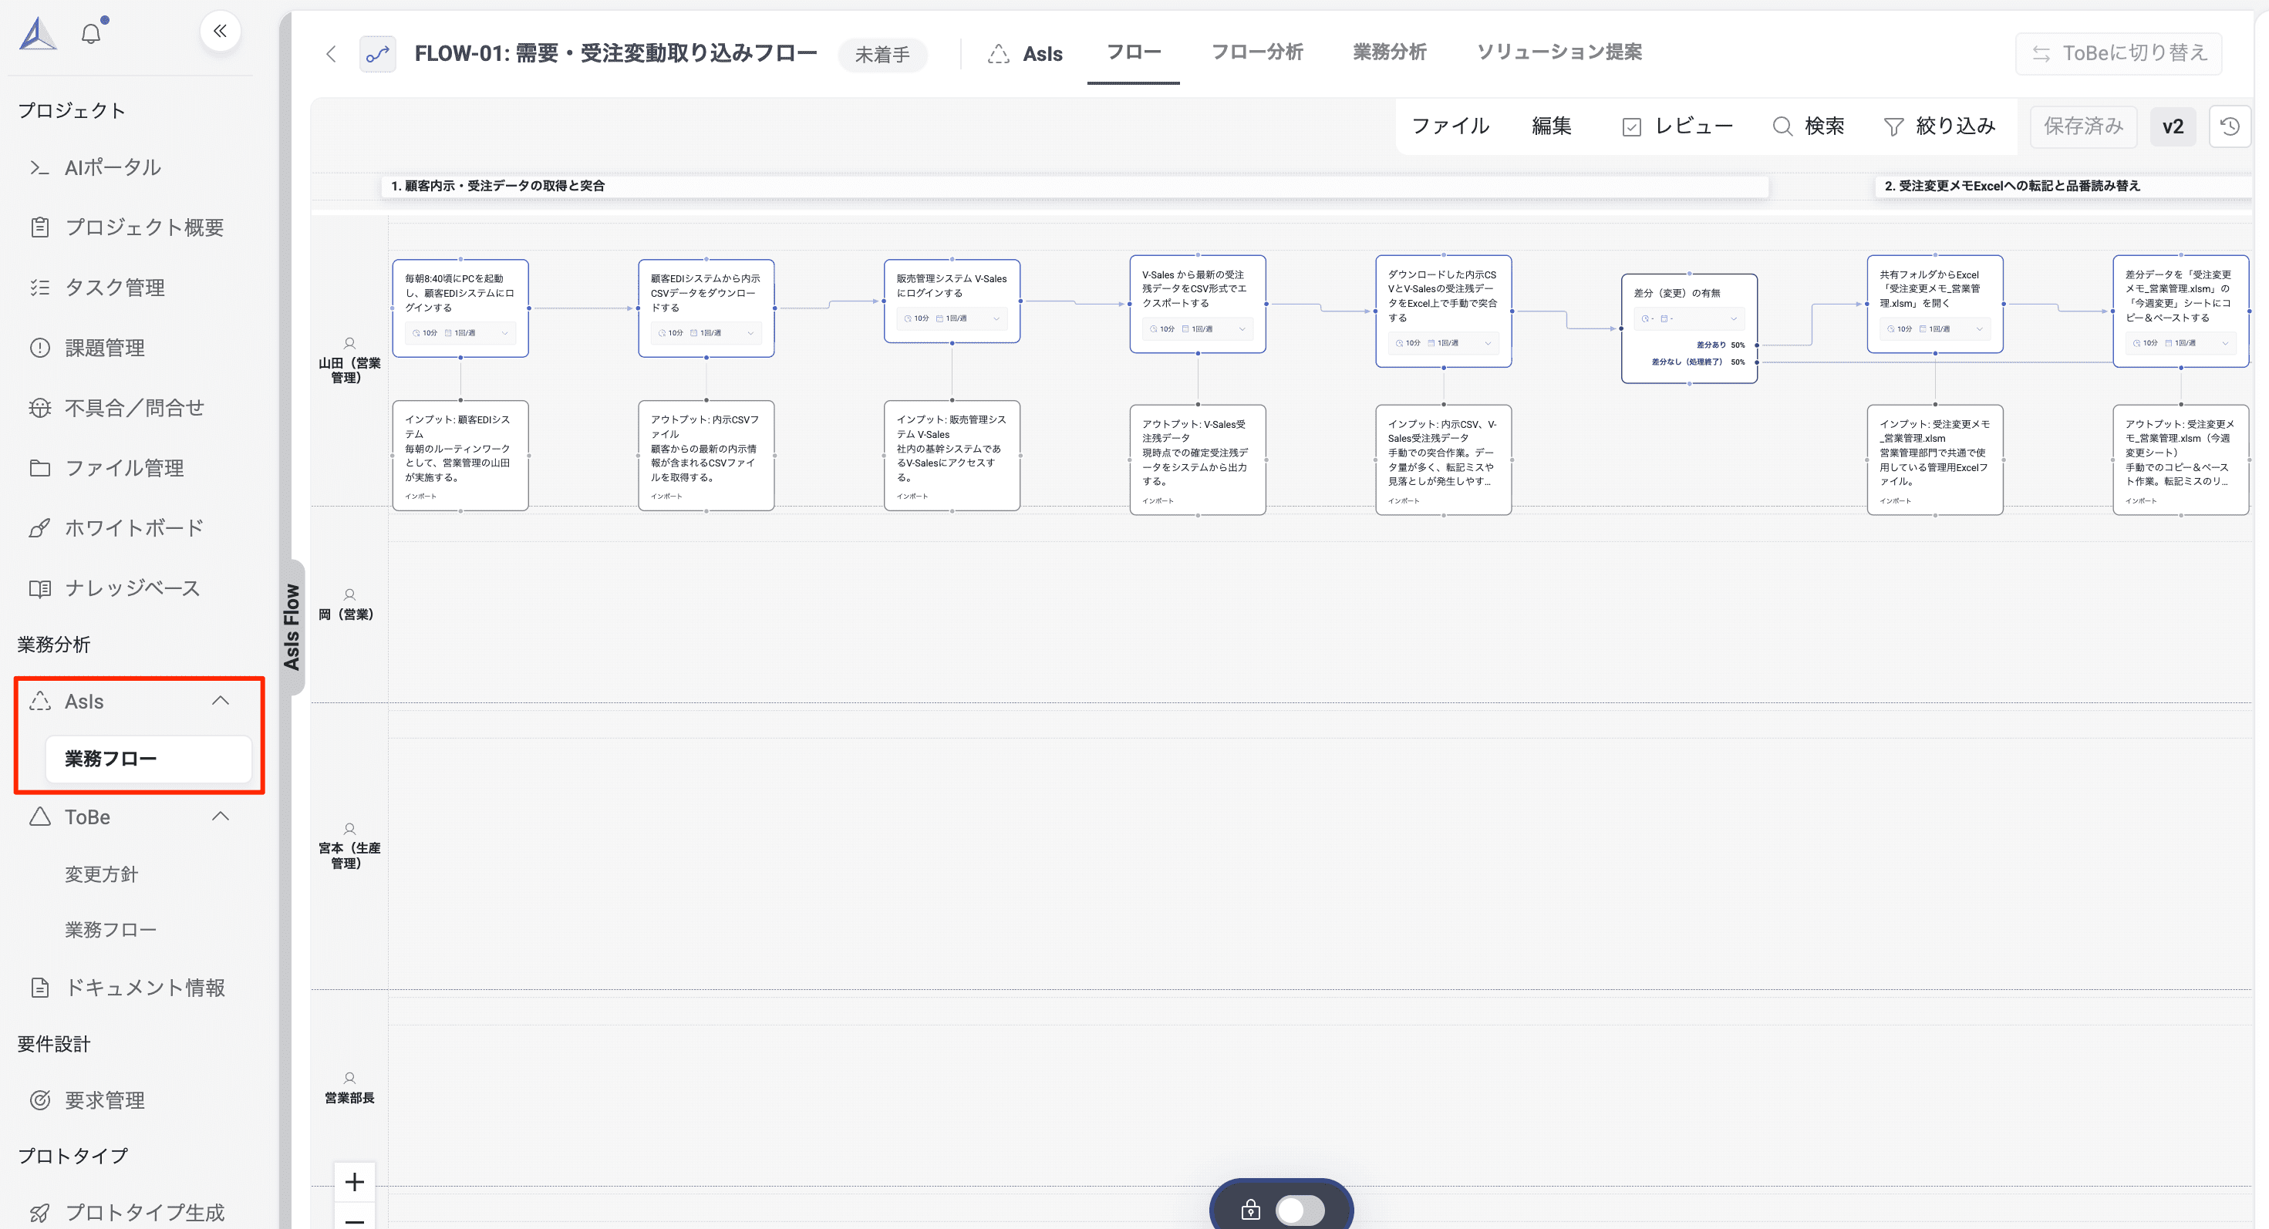The height and width of the screenshot is (1229, 2269).
Task: Select the 差分データを受注変更メモ task card
Action: pyautogui.click(x=2180, y=311)
